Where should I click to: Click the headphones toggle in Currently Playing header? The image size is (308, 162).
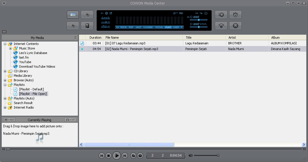click(x=70, y=120)
